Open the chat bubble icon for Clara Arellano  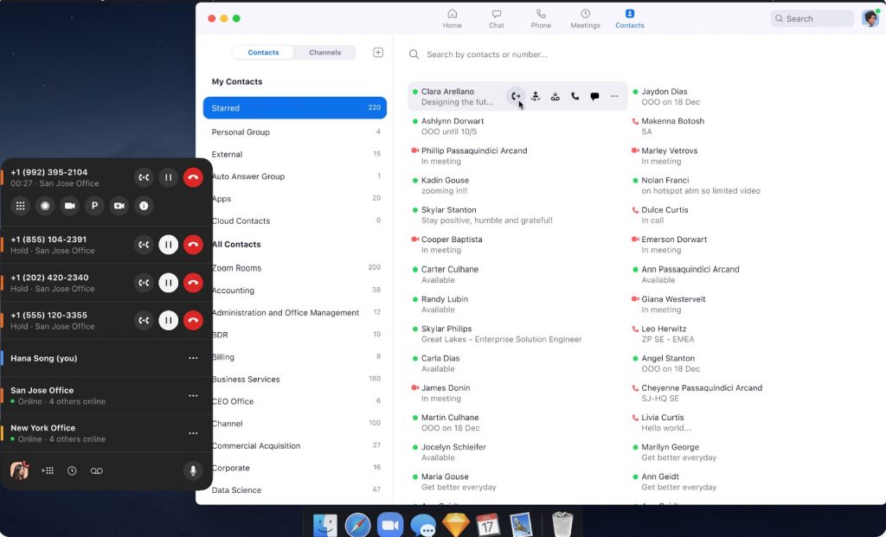pos(594,96)
